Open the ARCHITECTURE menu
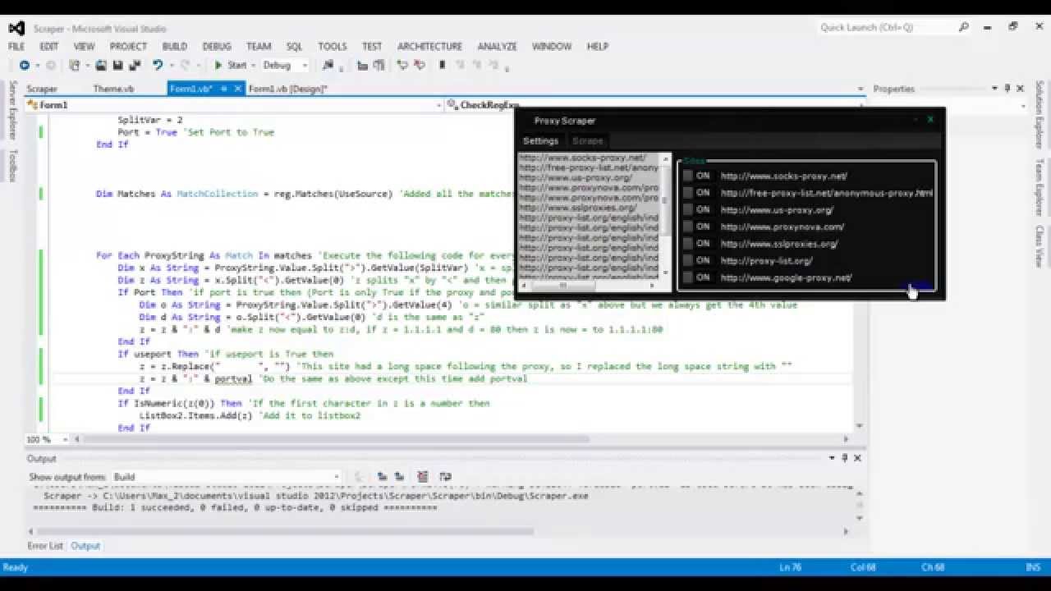1051x591 pixels. pyautogui.click(x=429, y=47)
